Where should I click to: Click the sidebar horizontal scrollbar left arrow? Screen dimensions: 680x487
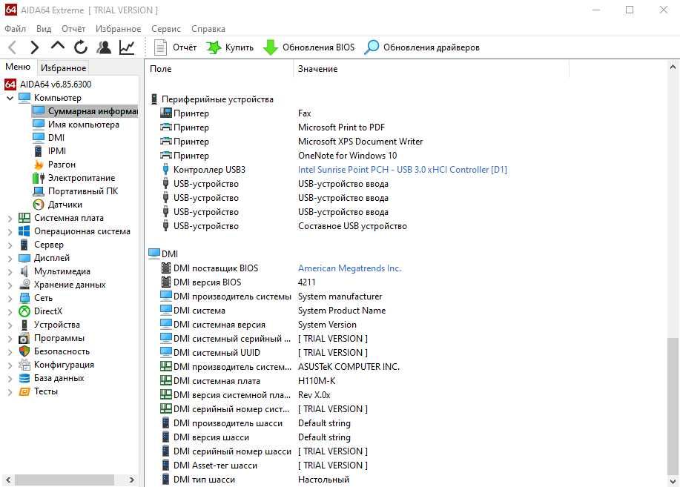point(8,480)
